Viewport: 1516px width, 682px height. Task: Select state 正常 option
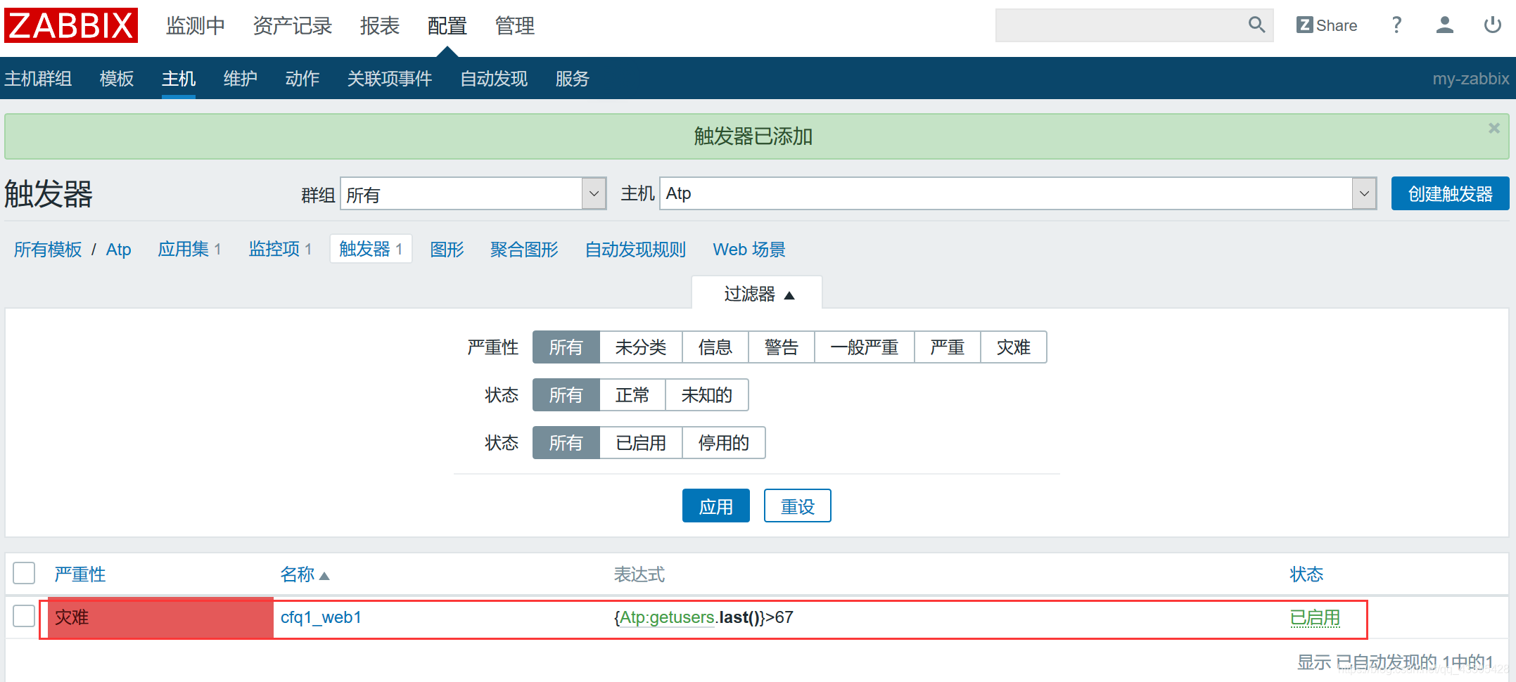click(x=632, y=395)
